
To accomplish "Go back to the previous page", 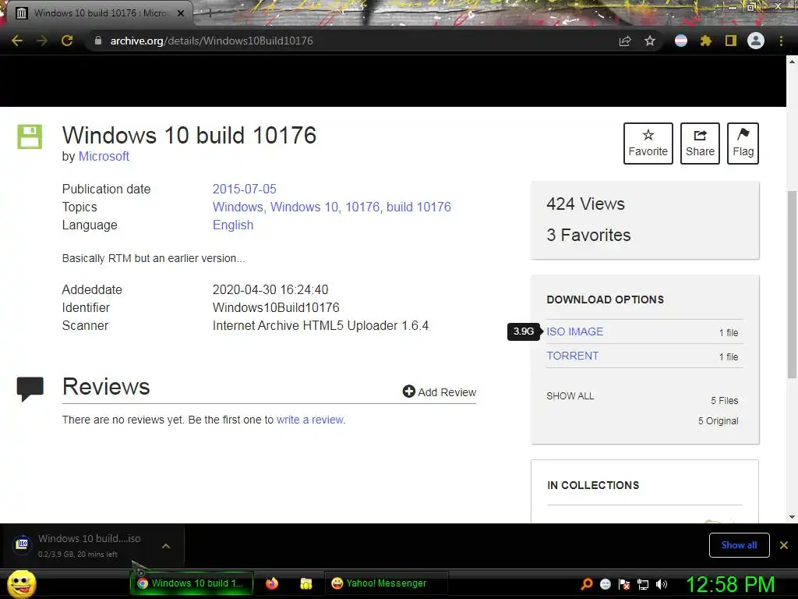I will 17,41.
